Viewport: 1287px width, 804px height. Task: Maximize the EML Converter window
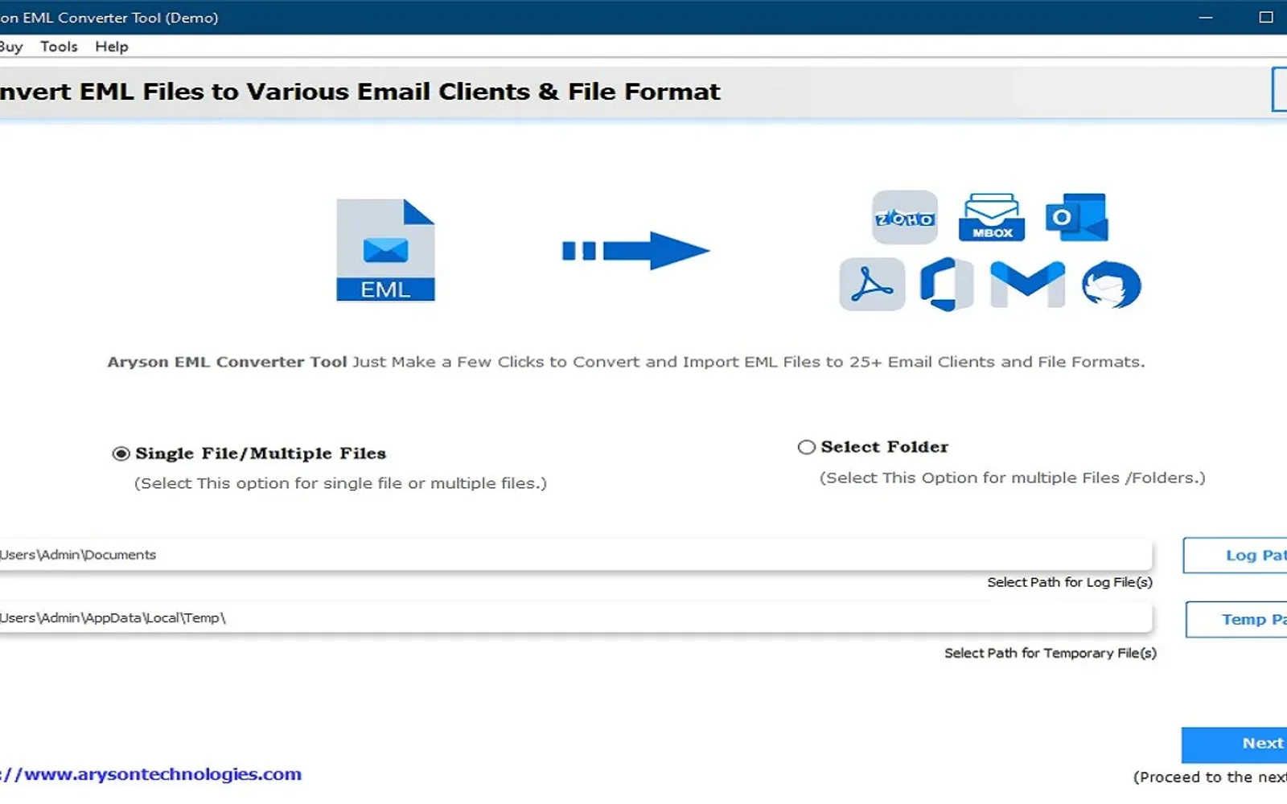pos(1266,17)
